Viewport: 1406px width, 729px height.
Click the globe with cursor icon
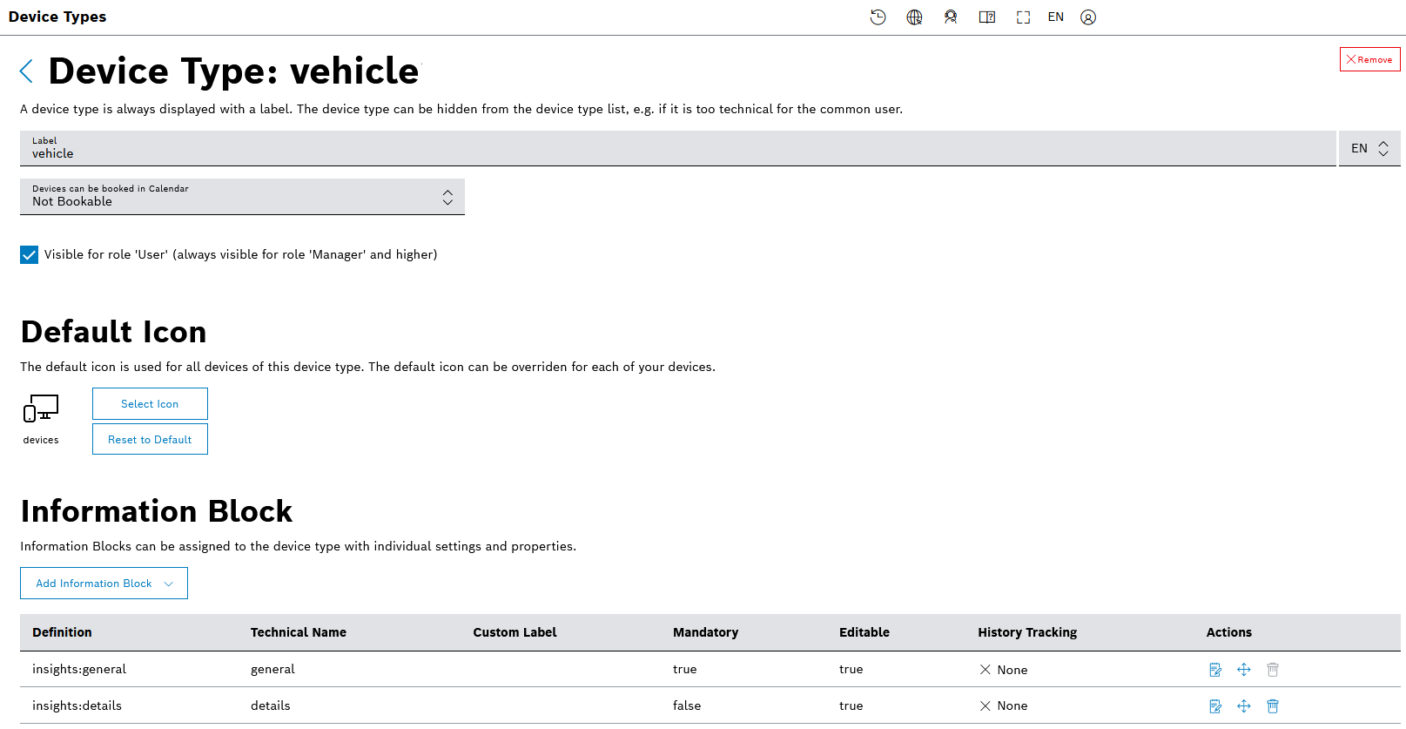(x=914, y=17)
